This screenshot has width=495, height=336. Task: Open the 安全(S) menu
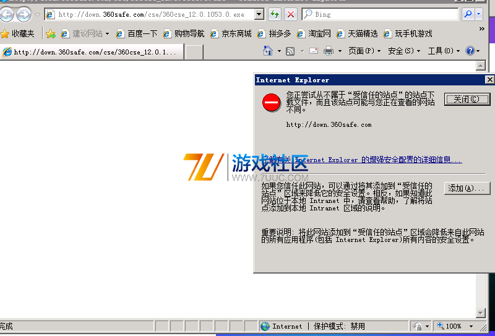404,51
